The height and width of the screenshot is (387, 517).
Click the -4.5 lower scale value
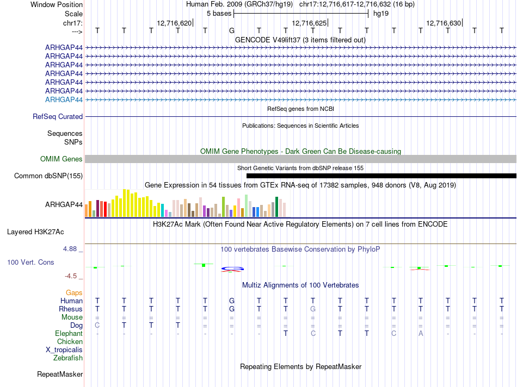[71, 276]
